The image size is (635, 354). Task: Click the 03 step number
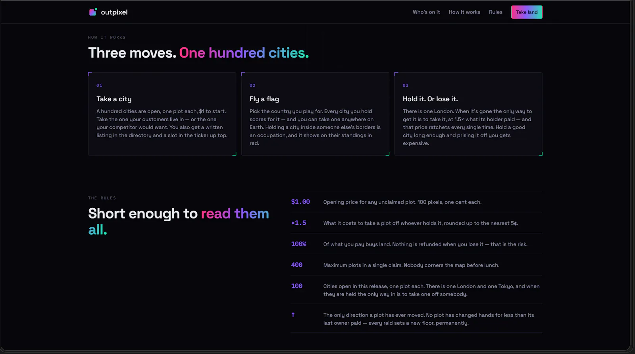coord(406,85)
